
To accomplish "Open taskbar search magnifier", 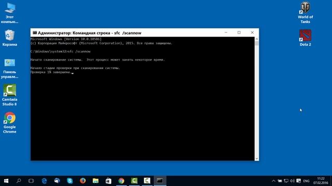I will tap(19, 181).
